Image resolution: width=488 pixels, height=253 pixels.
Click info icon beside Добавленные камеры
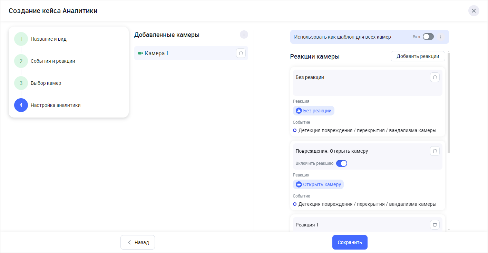coord(244,34)
